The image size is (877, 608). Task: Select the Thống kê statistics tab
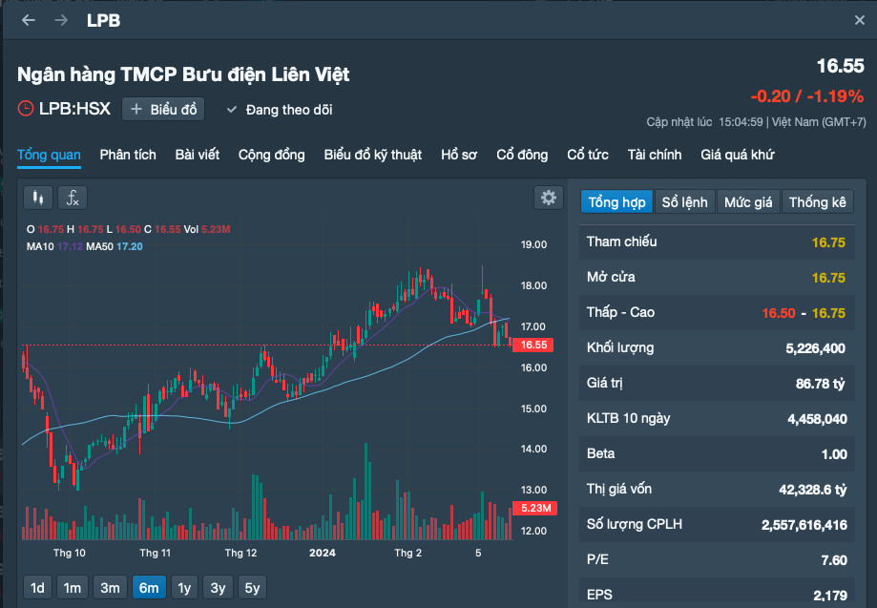(x=817, y=202)
